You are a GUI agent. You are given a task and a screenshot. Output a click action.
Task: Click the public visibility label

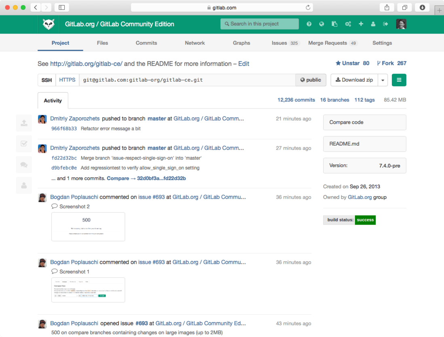tap(311, 80)
